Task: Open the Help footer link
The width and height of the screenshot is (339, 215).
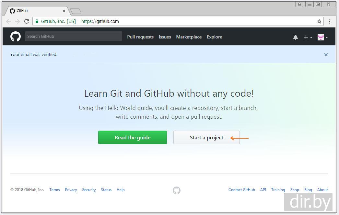Action: pyautogui.click(x=121, y=190)
